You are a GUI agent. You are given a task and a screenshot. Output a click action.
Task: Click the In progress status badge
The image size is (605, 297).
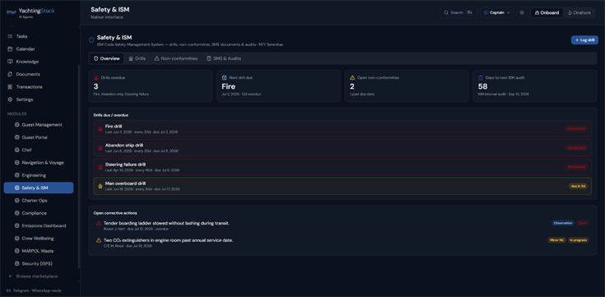(x=579, y=240)
